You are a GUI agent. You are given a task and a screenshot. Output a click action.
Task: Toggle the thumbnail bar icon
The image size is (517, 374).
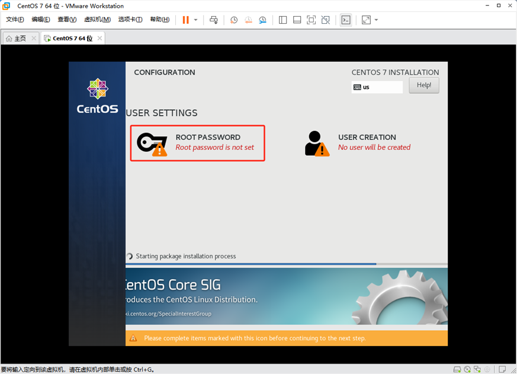(x=297, y=20)
